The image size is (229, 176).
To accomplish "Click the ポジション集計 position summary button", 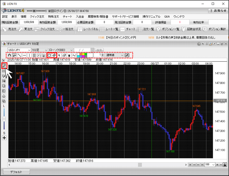I will coord(214,29).
